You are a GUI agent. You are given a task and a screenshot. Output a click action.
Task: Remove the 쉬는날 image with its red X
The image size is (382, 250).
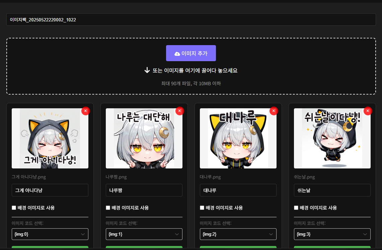coord(368,111)
